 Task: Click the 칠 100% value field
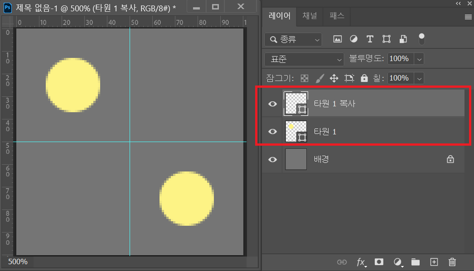pos(401,78)
